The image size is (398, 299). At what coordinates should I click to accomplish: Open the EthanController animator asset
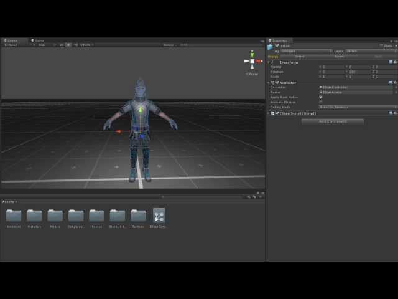pyautogui.click(x=159, y=216)
